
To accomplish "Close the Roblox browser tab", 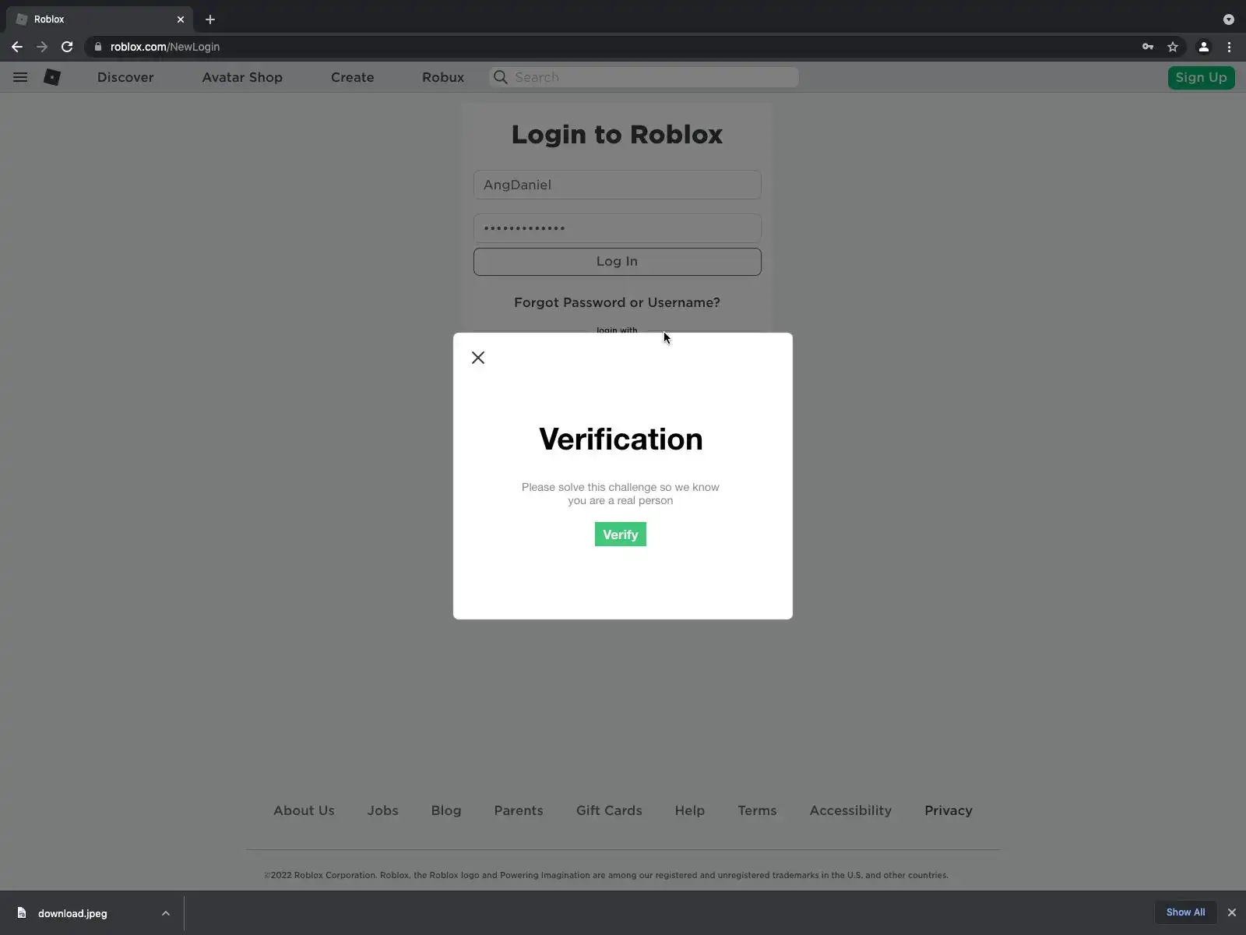I will pos(181,19).
